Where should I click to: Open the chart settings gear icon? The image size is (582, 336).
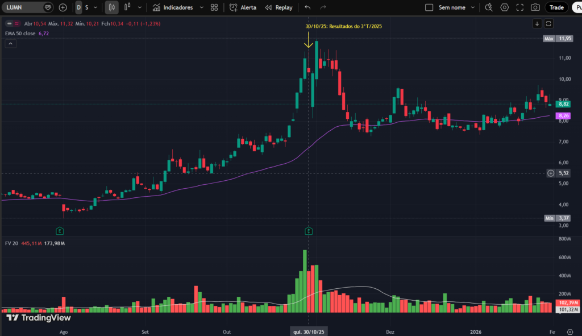505,7
